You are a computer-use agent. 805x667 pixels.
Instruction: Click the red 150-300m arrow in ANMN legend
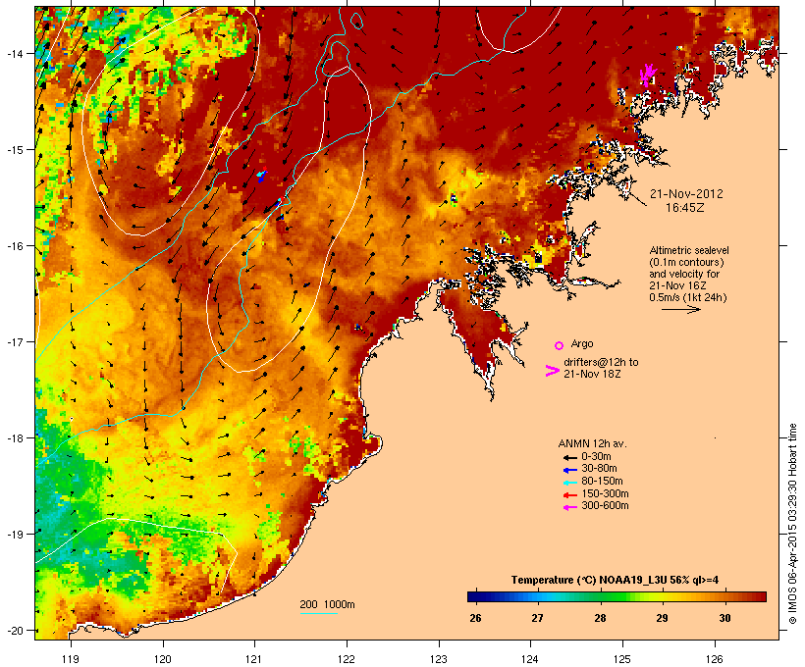570,494
